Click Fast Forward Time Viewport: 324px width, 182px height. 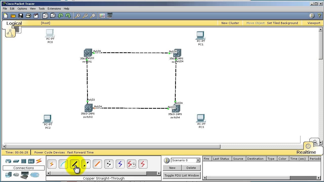[80, 152]
